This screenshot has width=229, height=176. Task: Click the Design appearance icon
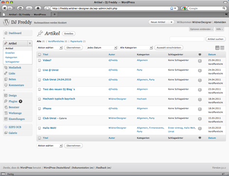pos(6,96)
